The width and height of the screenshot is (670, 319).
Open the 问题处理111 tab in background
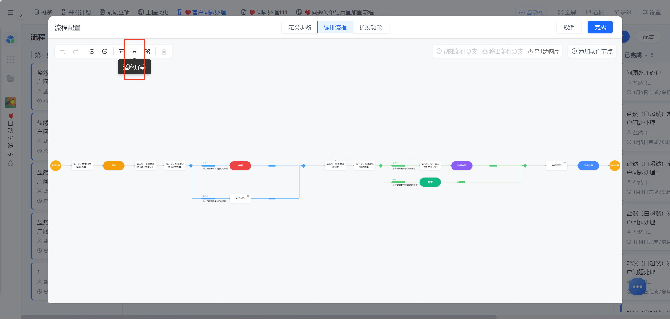tap(264, 12)
